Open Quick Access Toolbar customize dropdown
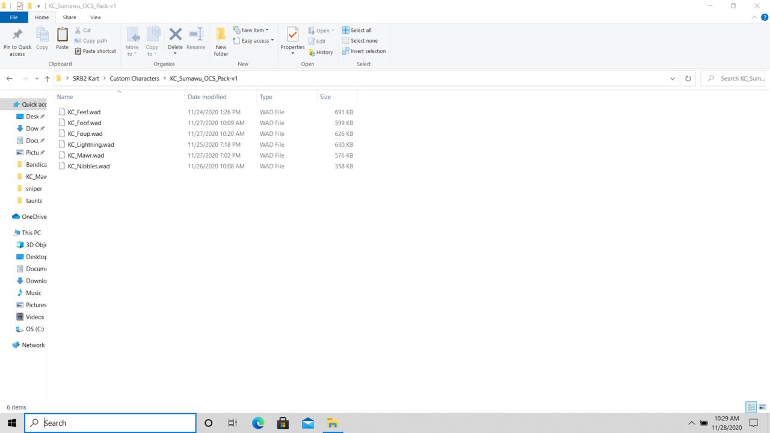The image size is (770, 433). coord(38,6)
